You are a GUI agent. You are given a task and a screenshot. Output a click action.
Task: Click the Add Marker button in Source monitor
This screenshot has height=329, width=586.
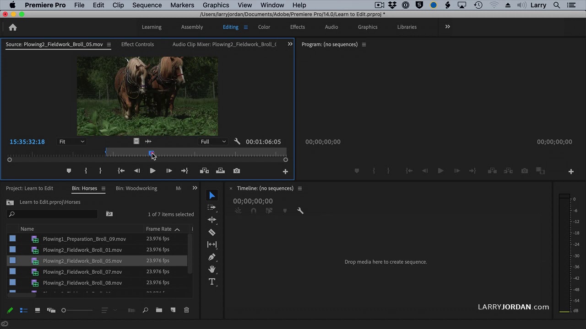(69, 171)
